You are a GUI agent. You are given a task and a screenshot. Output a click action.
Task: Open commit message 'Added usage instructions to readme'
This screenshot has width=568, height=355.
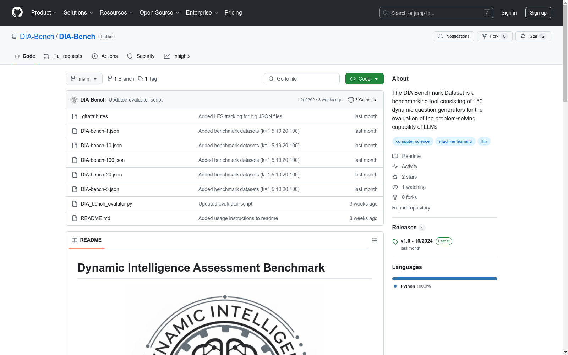(x=238, y=218)
